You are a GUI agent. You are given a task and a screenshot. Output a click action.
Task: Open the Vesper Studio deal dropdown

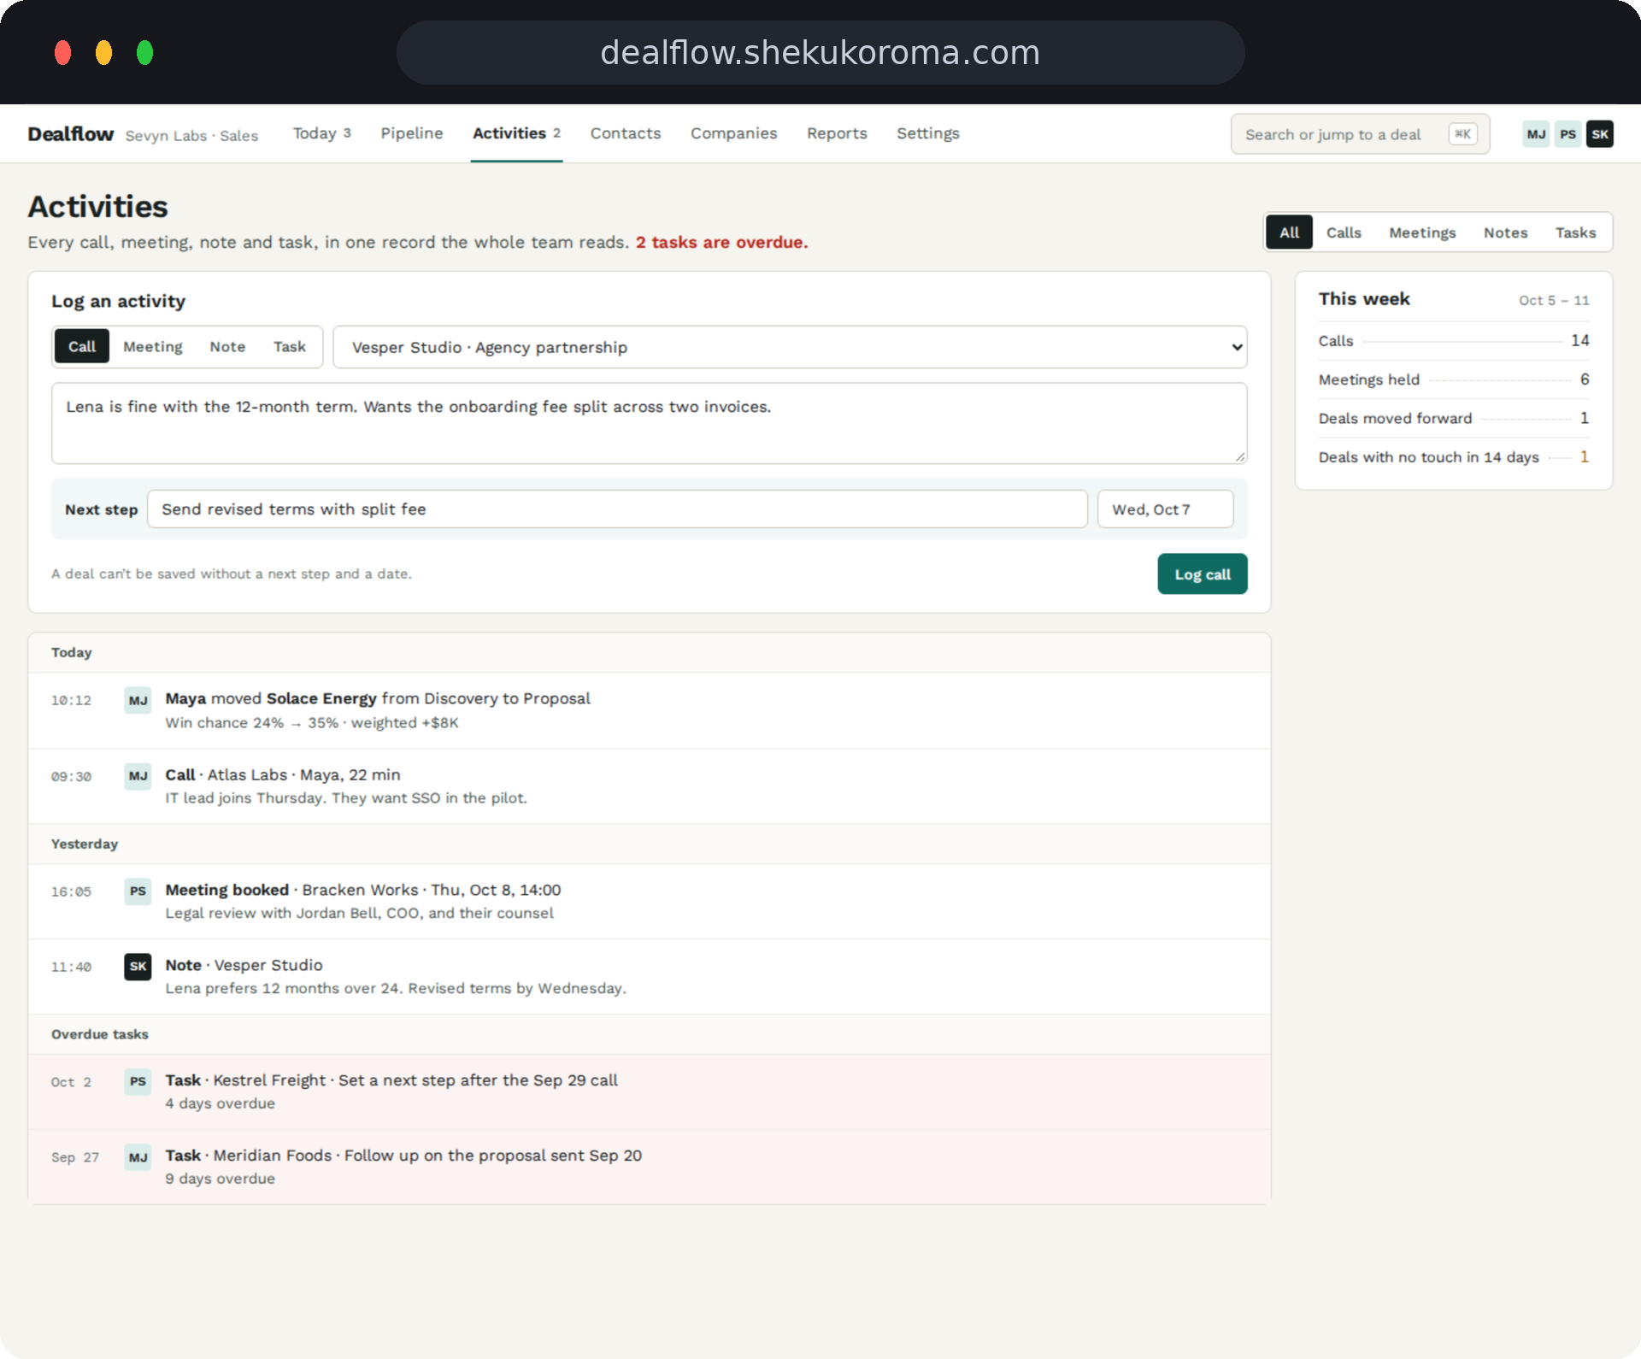[x=790, y=347]
